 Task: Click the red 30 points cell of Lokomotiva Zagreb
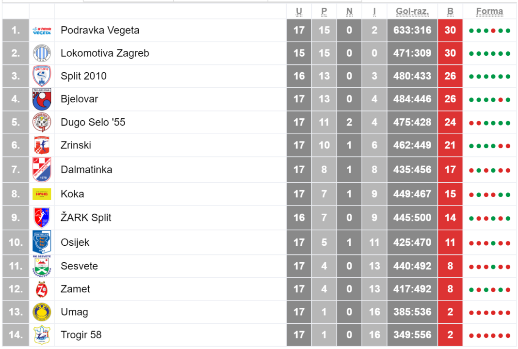[450, 53]
